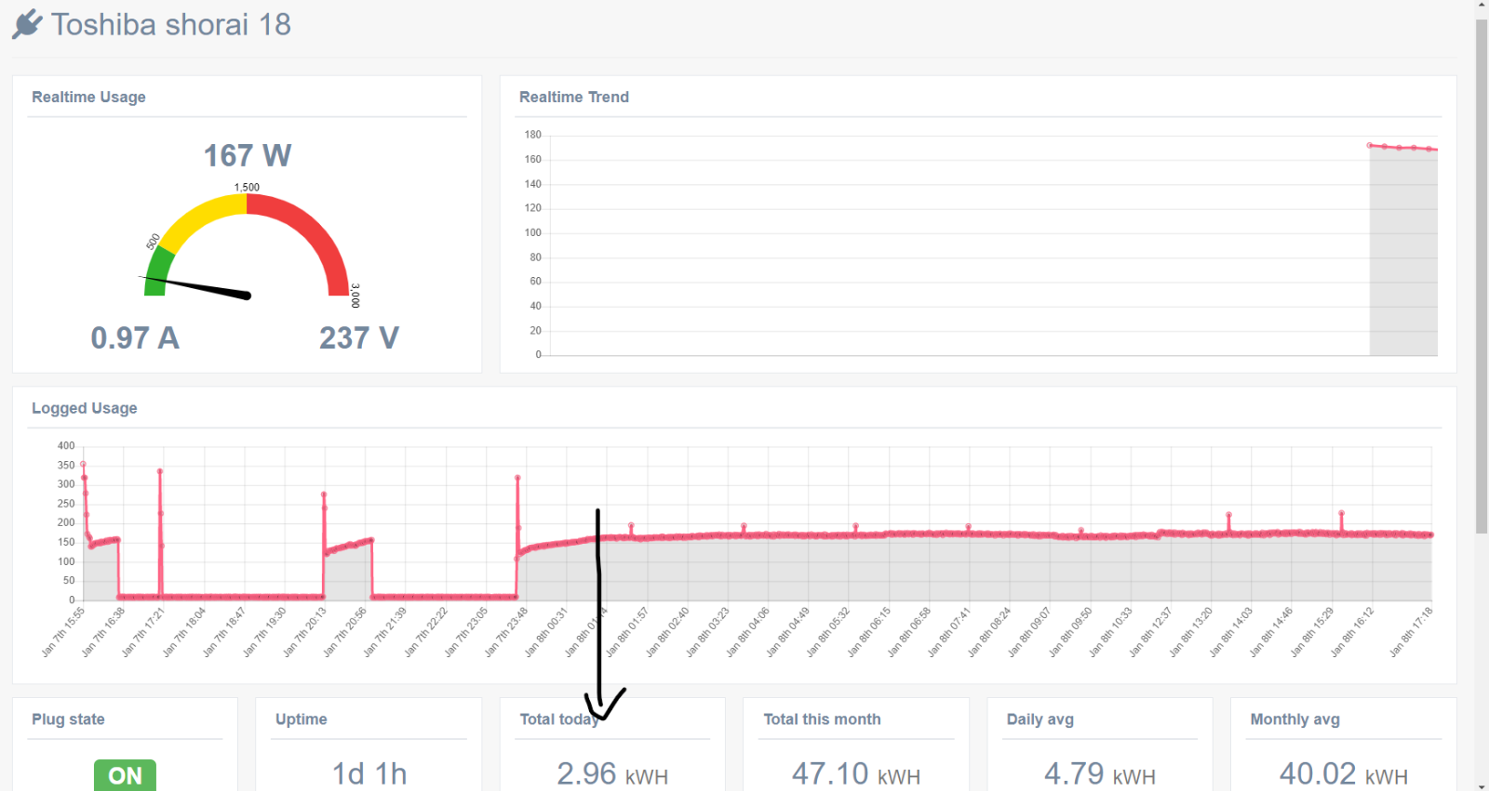1489x791 pixels.
Task: Click the green segment of the gauge
Action: point(157,272)
